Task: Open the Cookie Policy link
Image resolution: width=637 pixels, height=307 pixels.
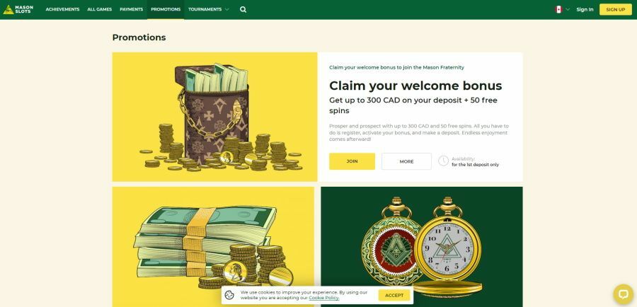Action: [x=323, y=298]
